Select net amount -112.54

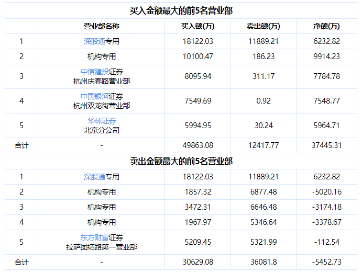[x=326, y=242]
